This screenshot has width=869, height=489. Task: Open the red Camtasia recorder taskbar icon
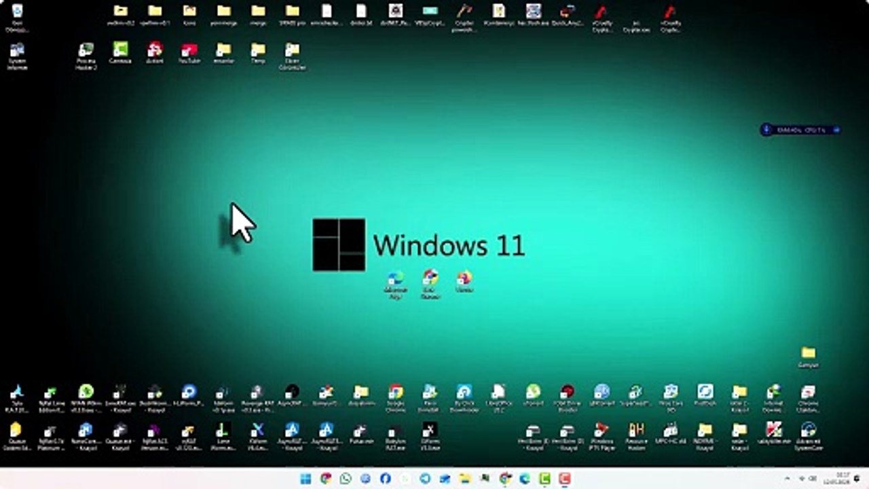click(564, 479)
